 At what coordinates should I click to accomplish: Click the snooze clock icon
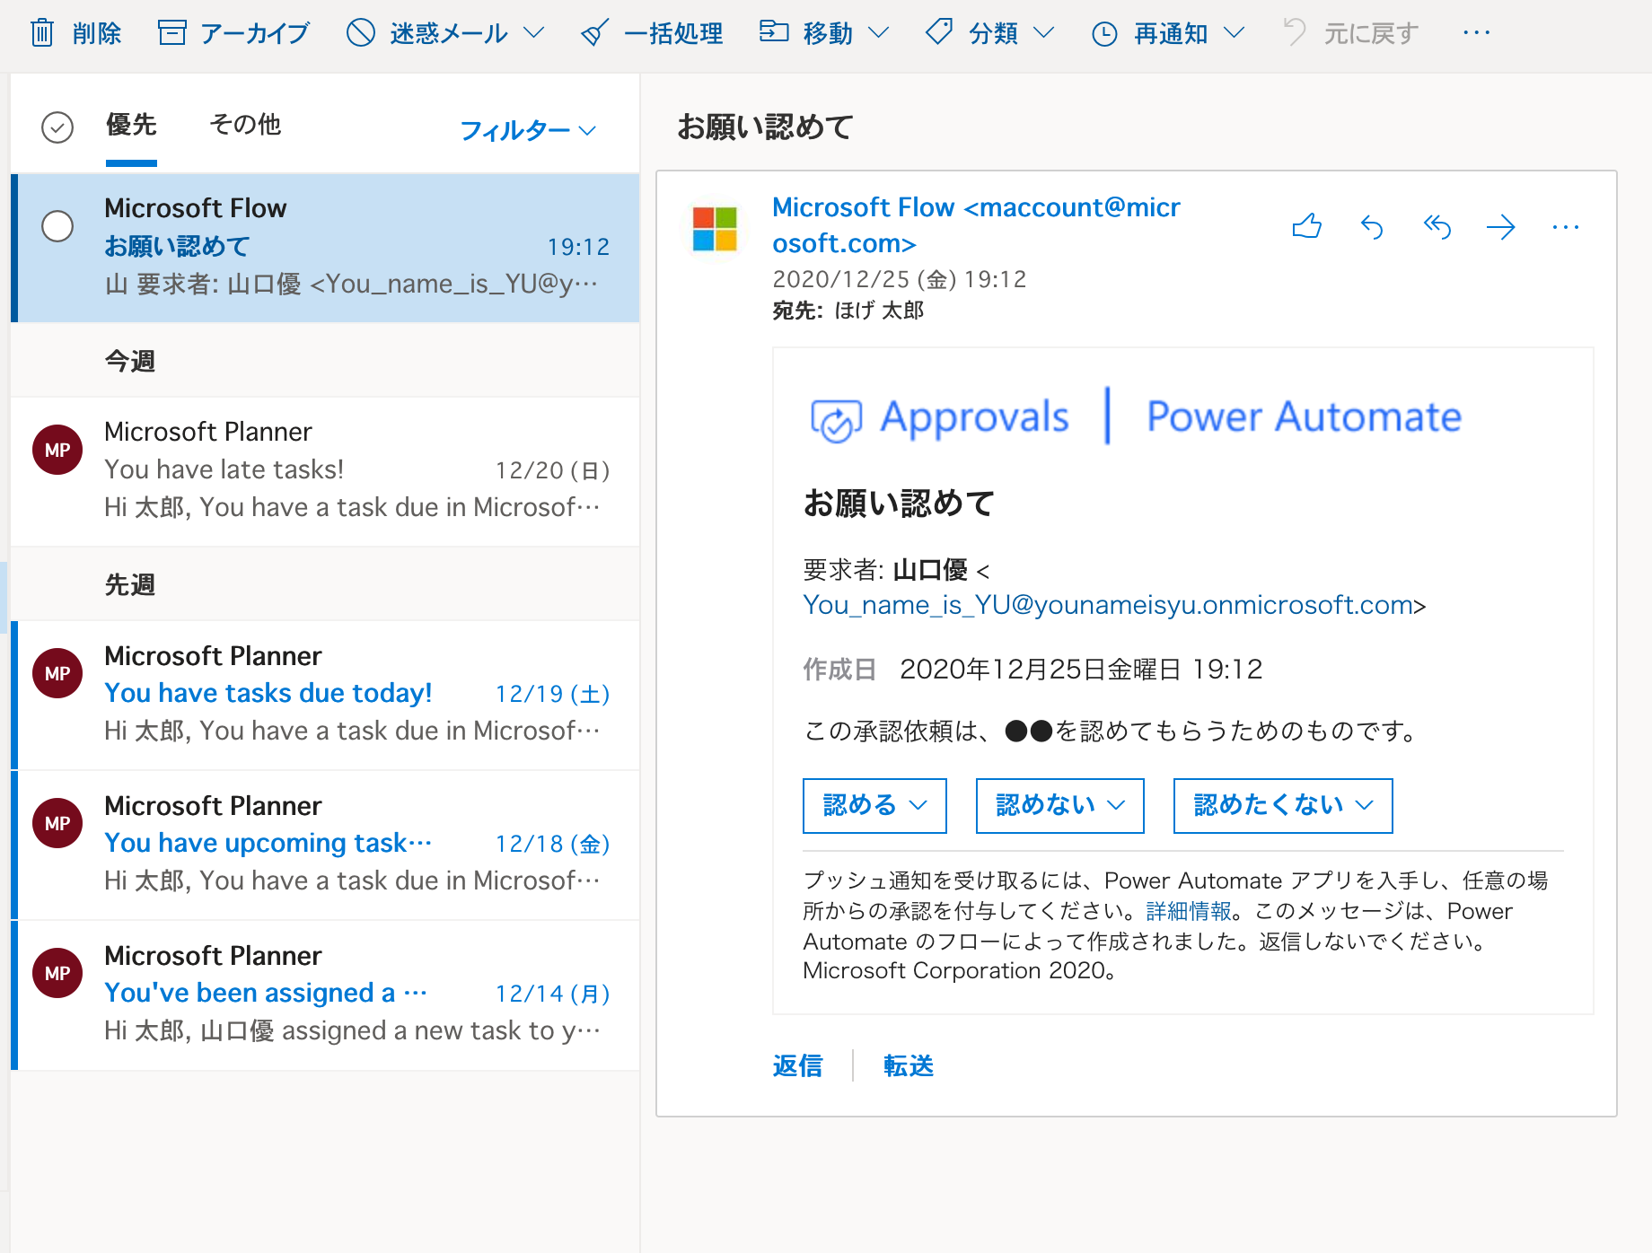click(1104, 34)
